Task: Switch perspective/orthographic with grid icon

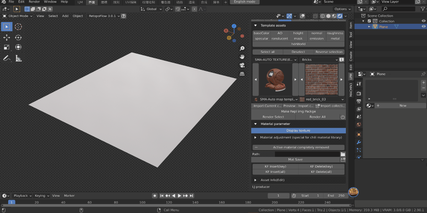Action: [242, 74]
